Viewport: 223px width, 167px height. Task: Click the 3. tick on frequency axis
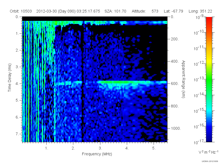point(100,148)
